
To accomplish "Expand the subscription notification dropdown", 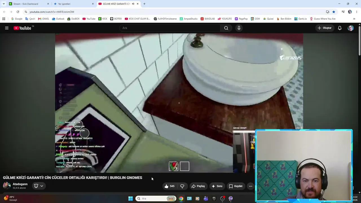I will click(x=42, y=186).
